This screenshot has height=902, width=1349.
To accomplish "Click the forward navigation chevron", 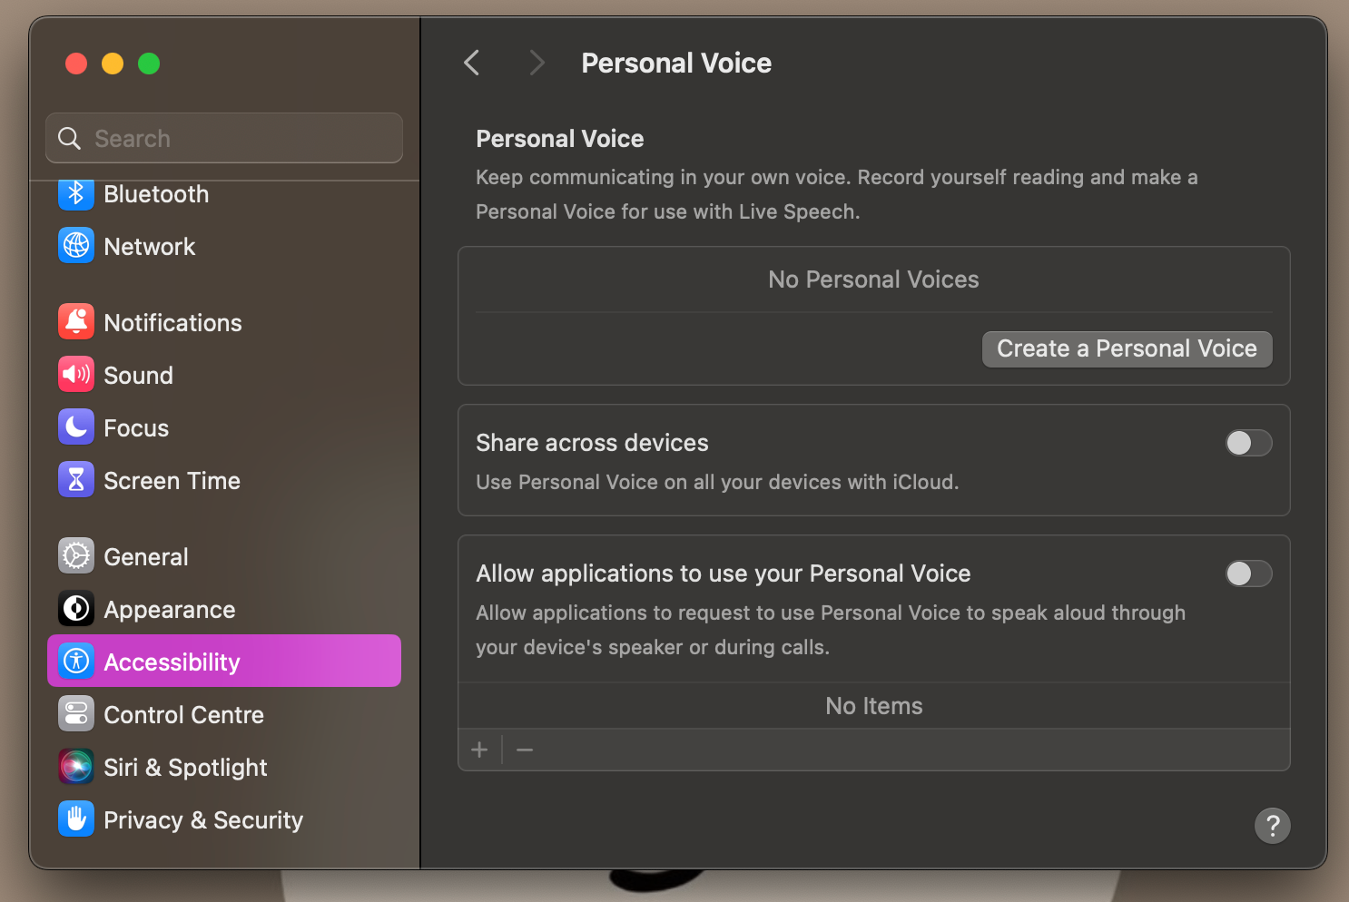I will (x=537, y=63).
